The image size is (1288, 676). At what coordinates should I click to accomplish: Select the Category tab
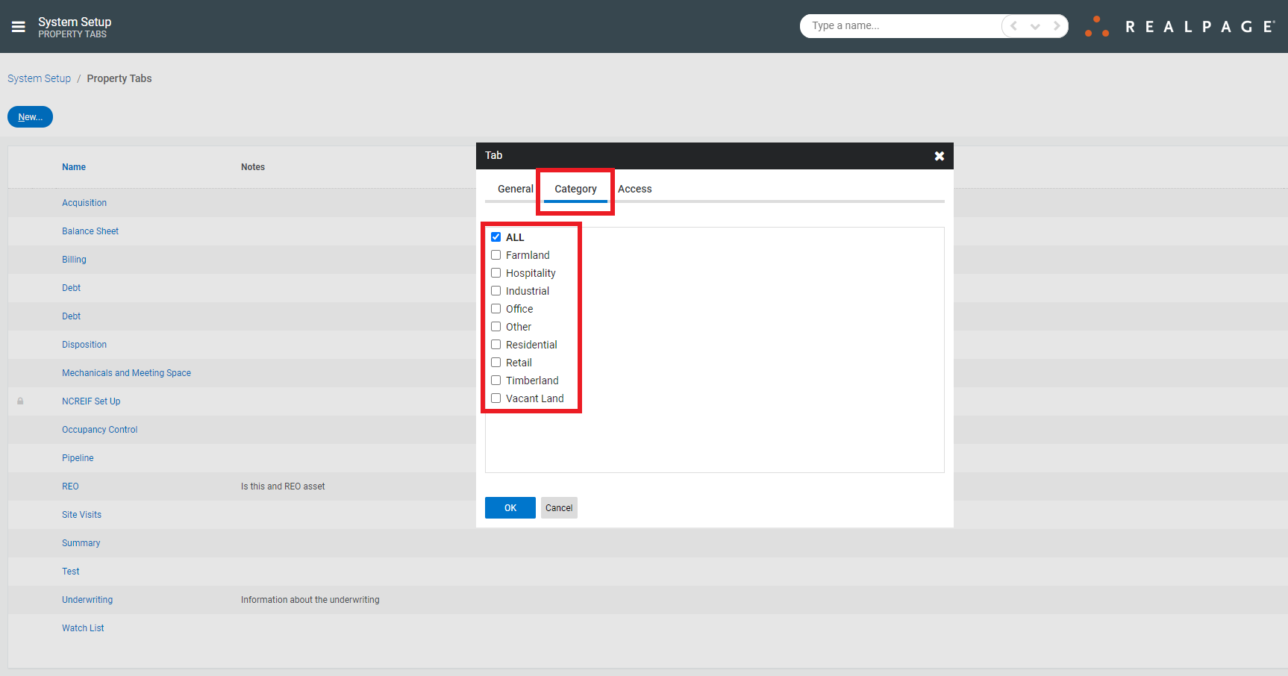point(575,189)
